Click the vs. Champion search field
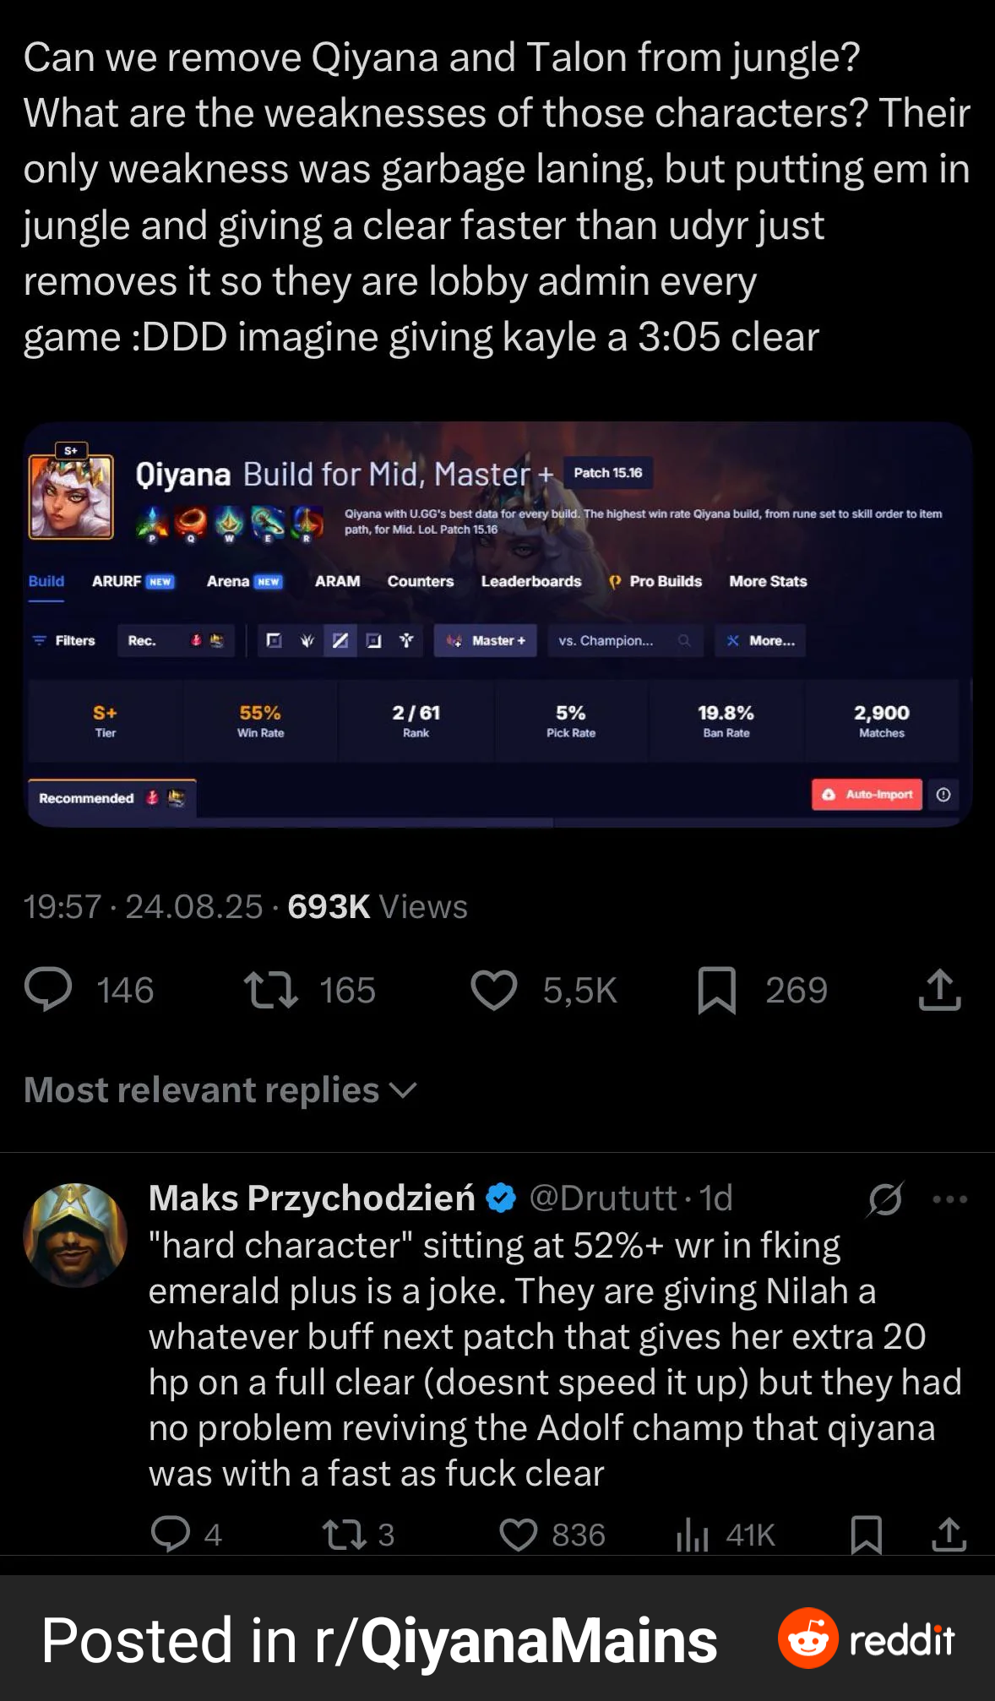The image size is (995, 1701). tap(625, 640)
